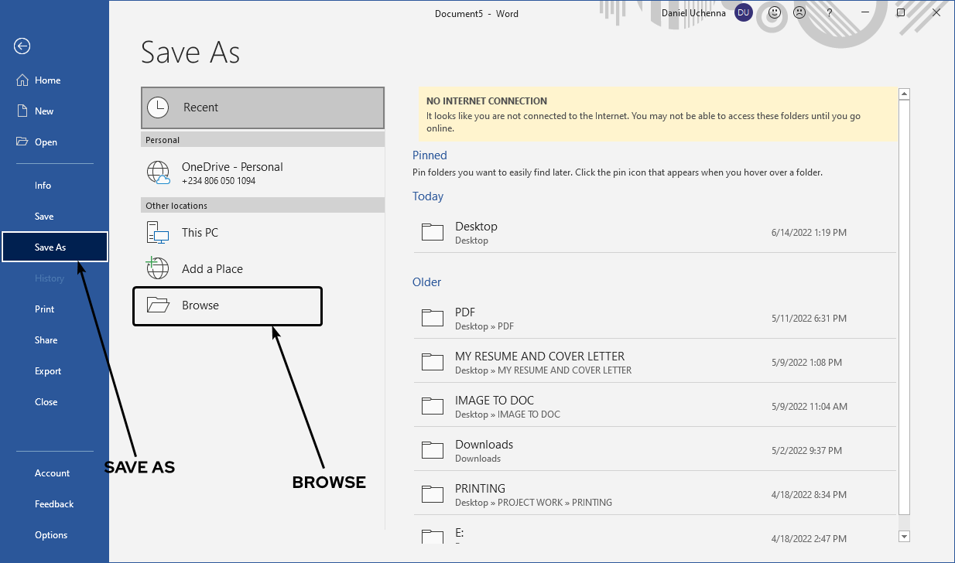Click Add a Place globe icon
Screen dimensions: 955x563
click(x=158, y=268)
